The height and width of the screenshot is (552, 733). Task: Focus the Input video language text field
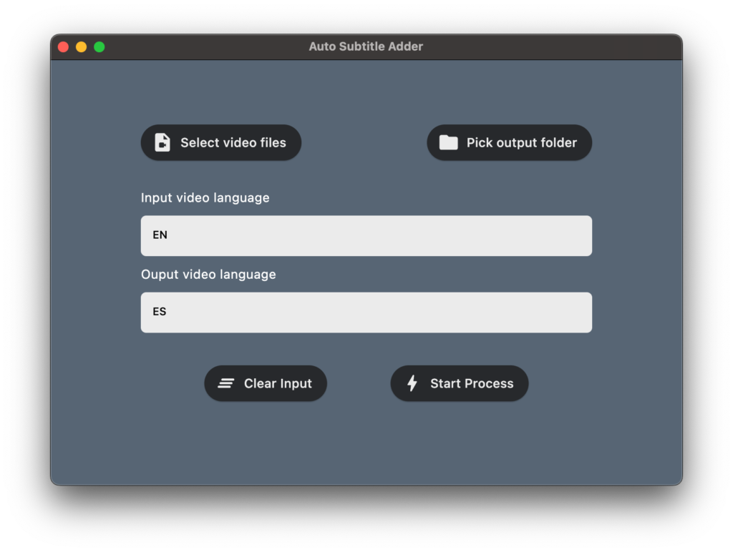(x=366, y=235)
